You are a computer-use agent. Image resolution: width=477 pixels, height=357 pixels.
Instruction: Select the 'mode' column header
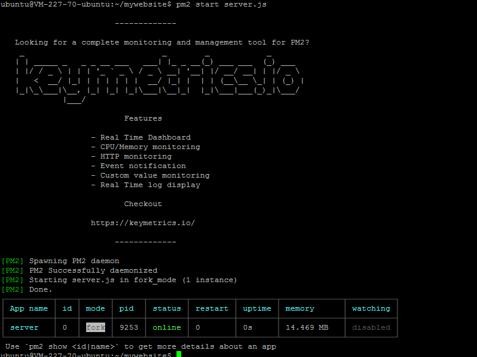pos(95,309)
